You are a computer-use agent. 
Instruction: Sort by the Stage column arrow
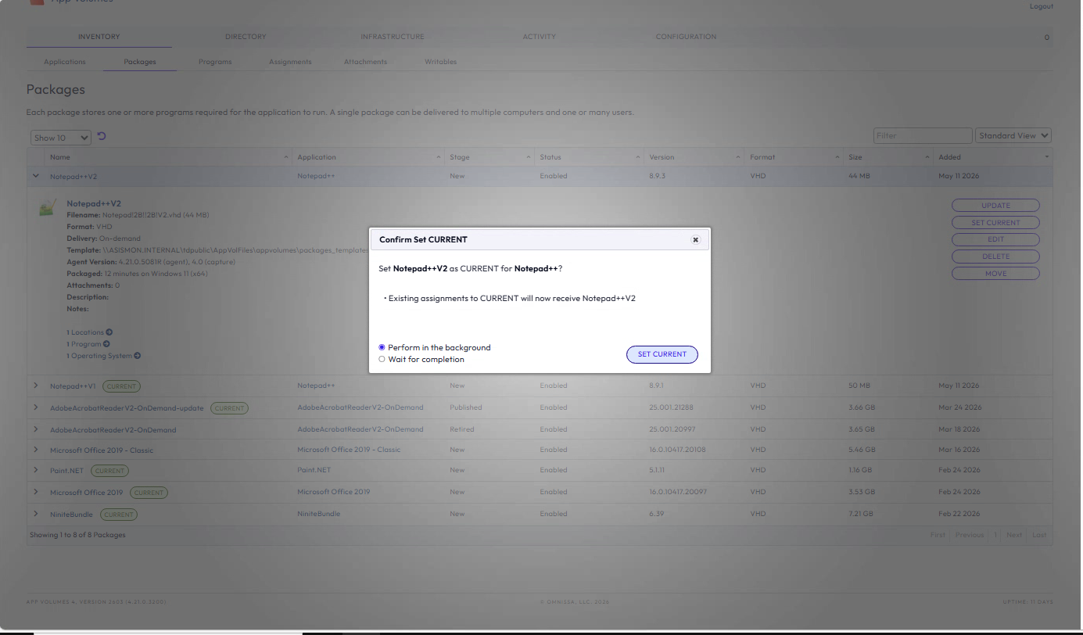click(528, 157)
